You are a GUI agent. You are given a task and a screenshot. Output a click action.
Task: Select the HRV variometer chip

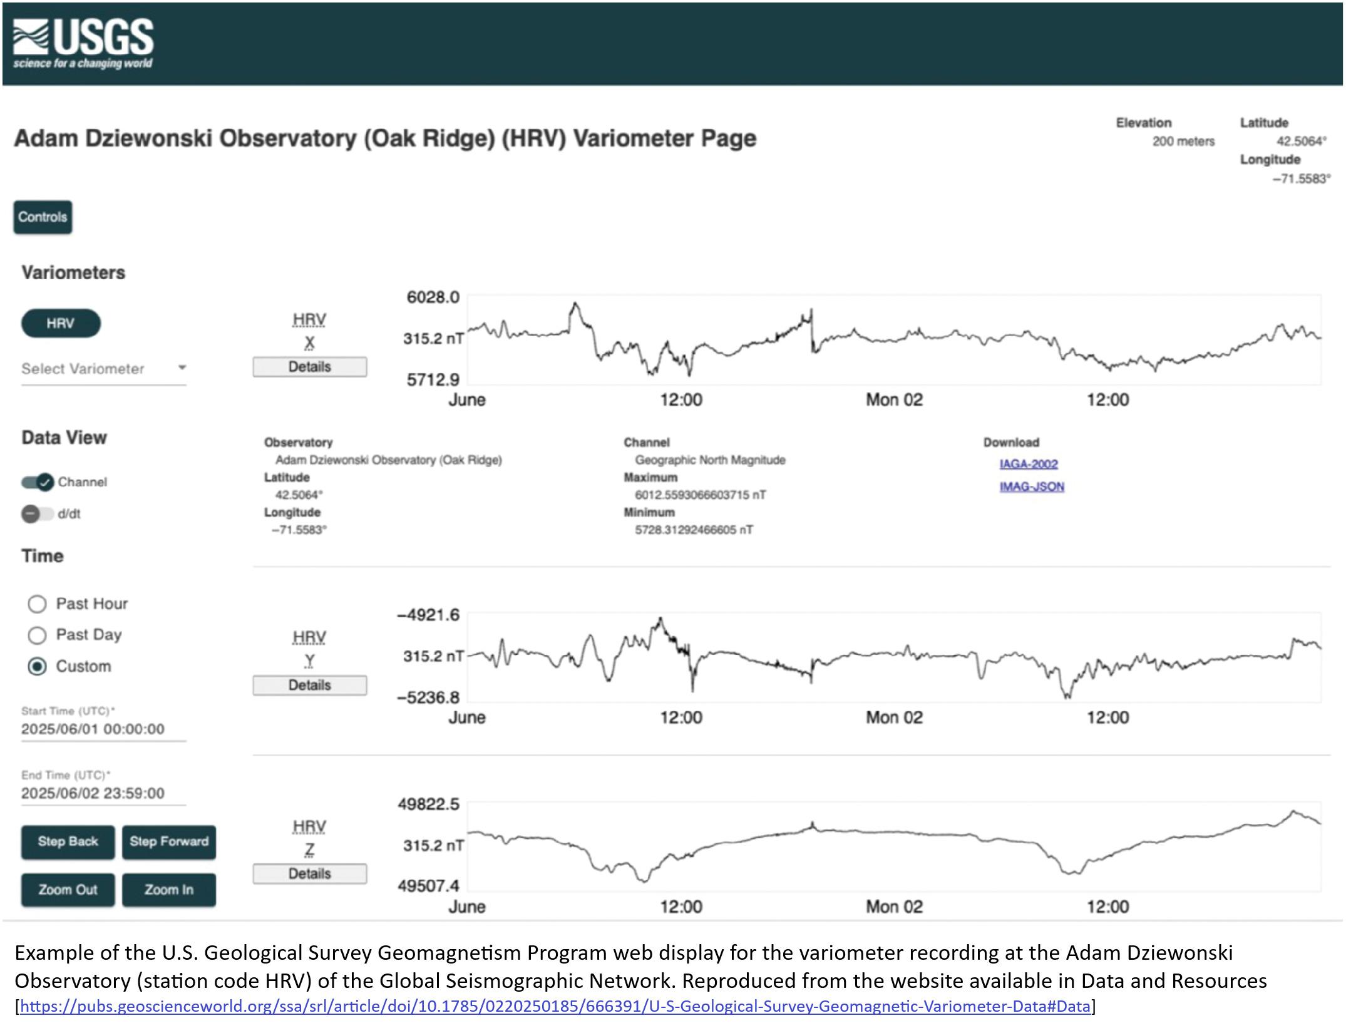(61, 323)
